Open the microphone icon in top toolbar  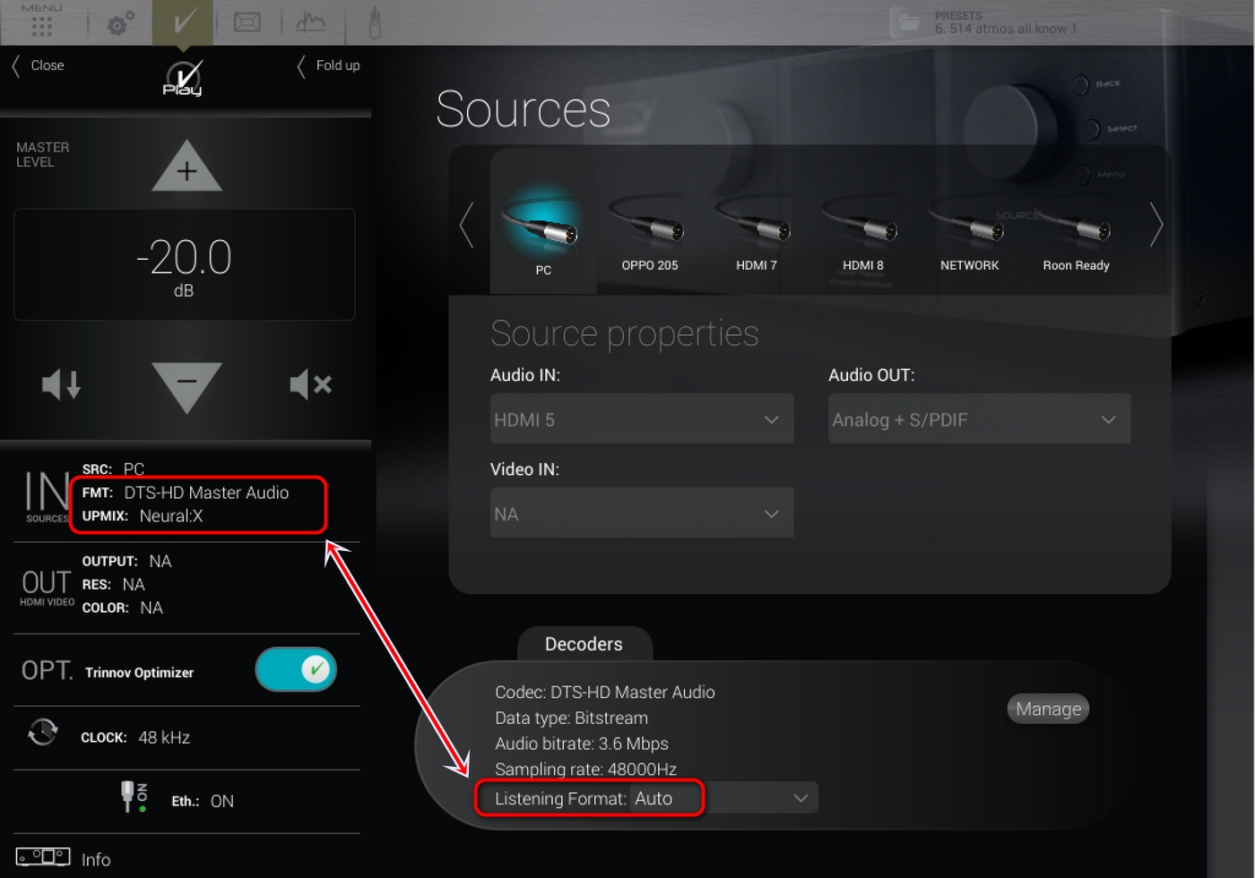pyautogui.click(x=375, y=22)
